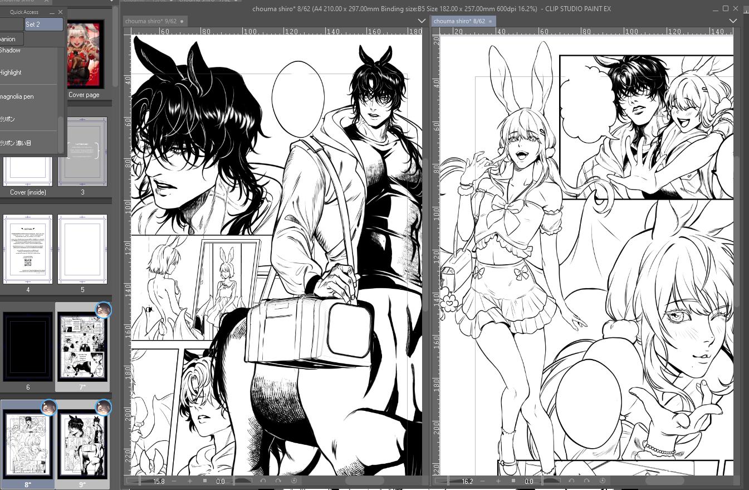The image size is (749, 490).
Task: Select page 5 thumbnail
Action: click(82, 249)
